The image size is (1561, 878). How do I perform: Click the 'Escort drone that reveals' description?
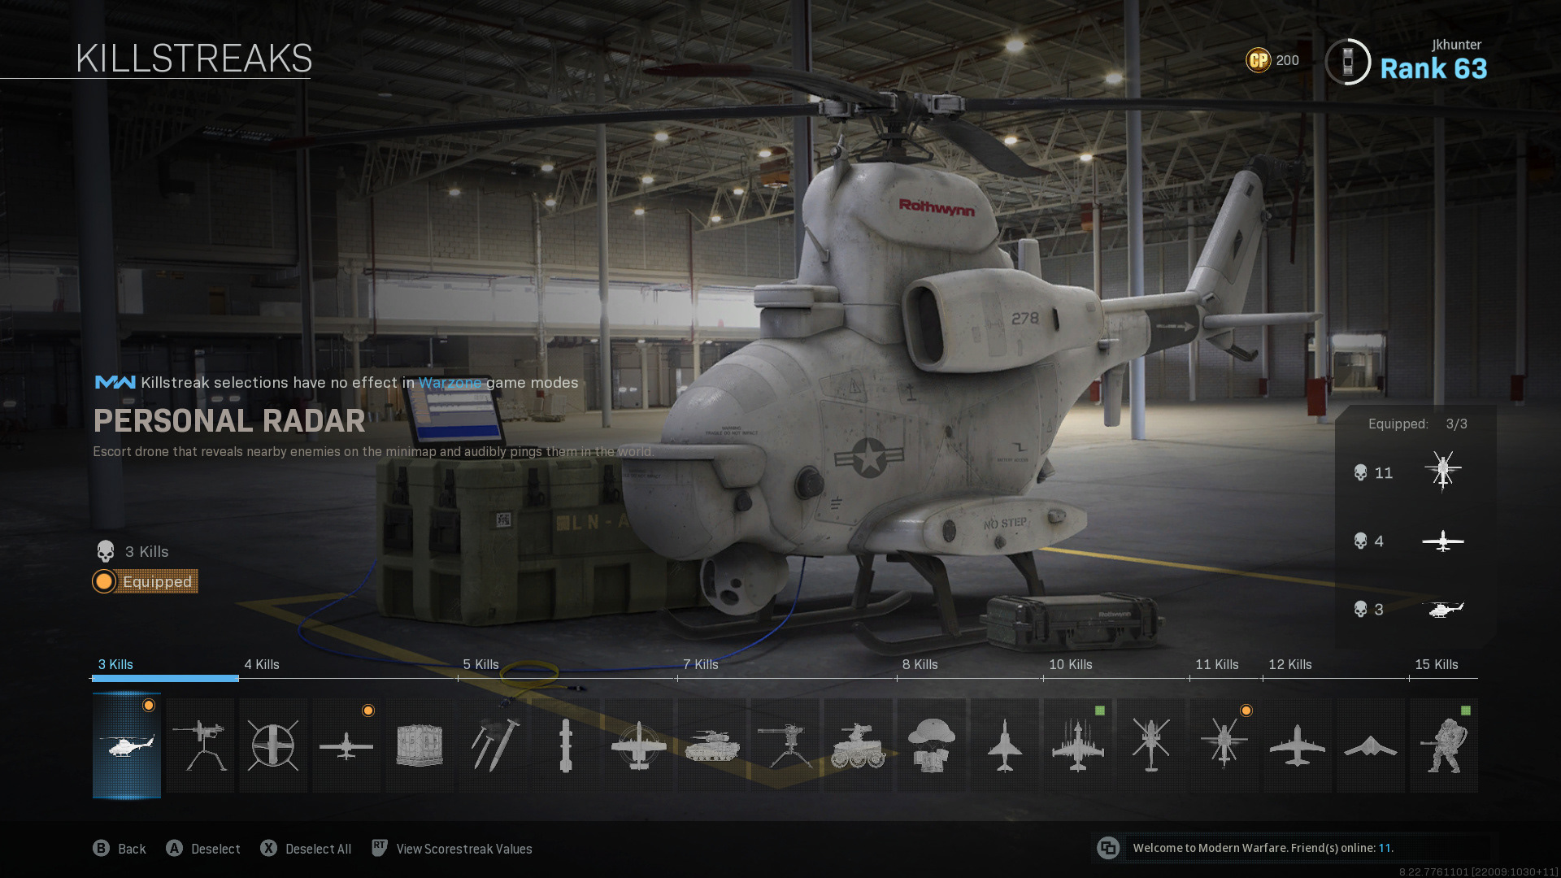coord(373,451)
